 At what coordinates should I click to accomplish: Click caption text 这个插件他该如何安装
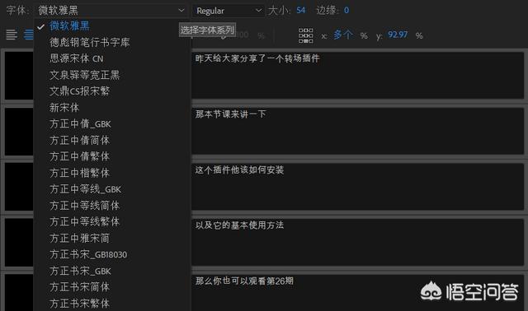[x=239, y=170]
